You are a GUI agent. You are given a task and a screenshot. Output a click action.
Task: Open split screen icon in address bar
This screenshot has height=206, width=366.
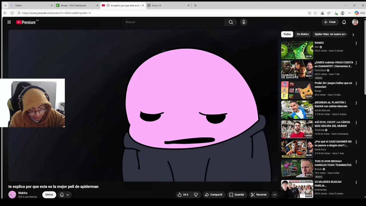point(309,13)
